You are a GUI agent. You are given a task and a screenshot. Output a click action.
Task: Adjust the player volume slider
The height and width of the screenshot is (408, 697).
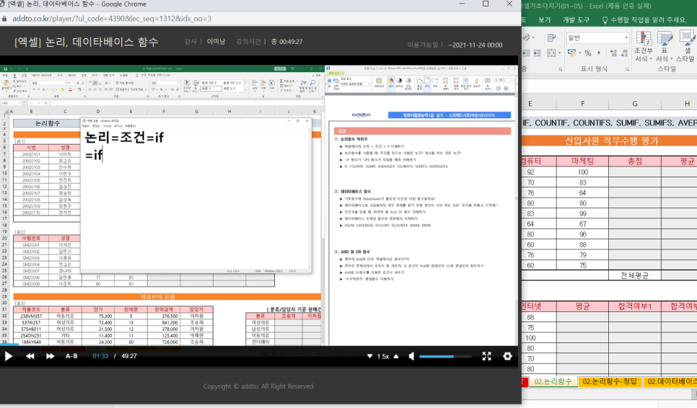point(445,356)
